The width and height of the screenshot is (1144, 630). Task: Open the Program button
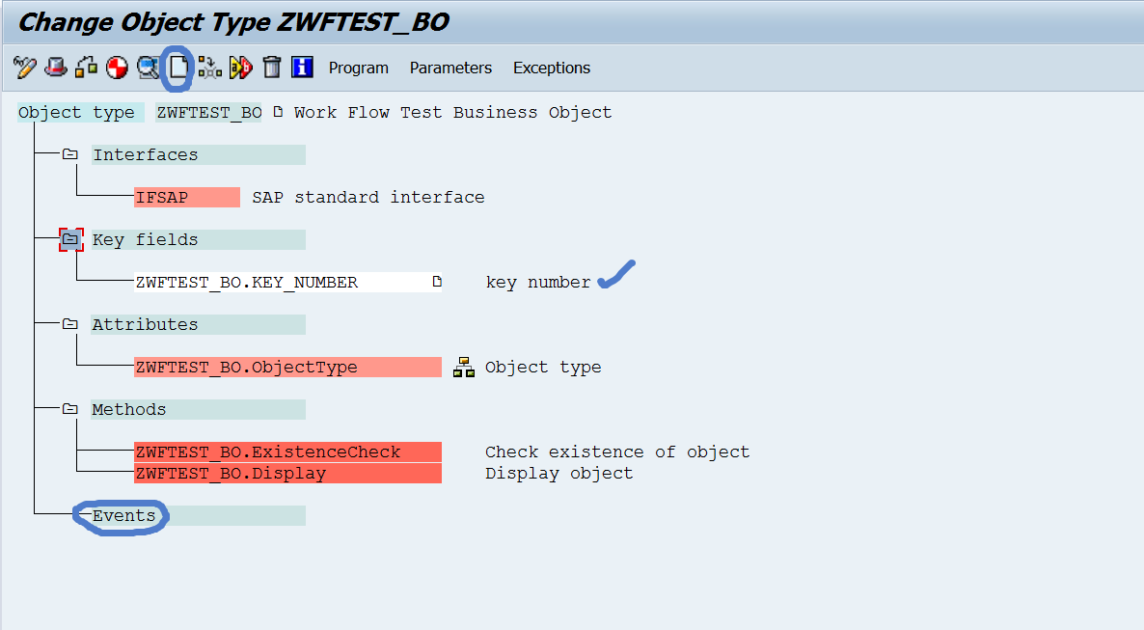click(x=358, y=68)
